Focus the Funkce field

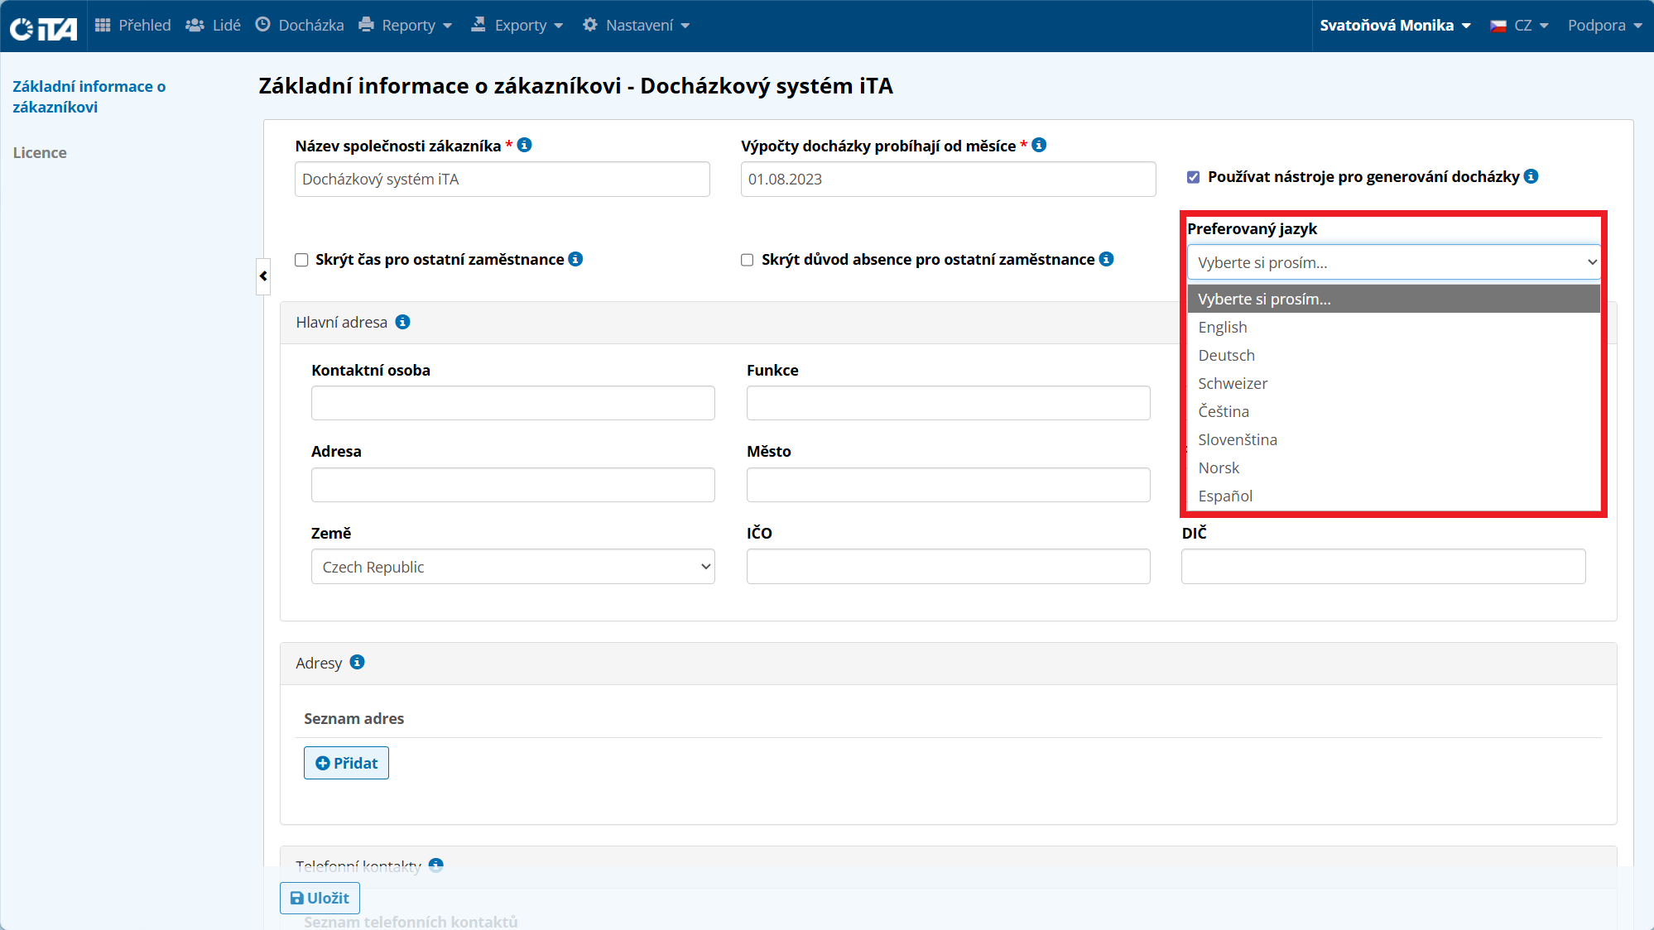pyautogui.click(x=949, y=403)
